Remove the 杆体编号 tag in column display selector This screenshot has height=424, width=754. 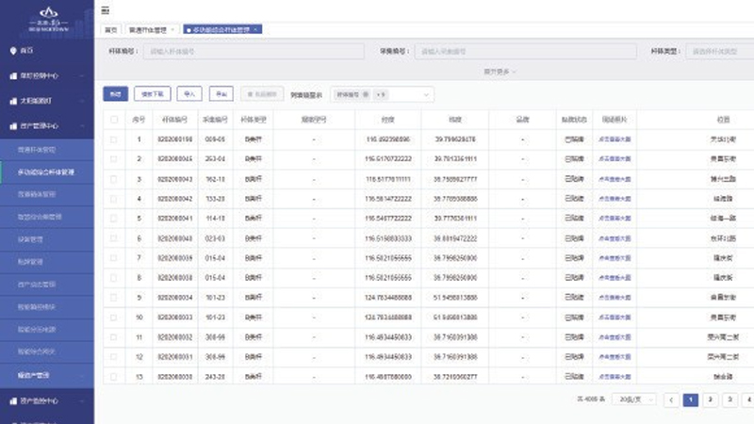(x=366, y=94)
